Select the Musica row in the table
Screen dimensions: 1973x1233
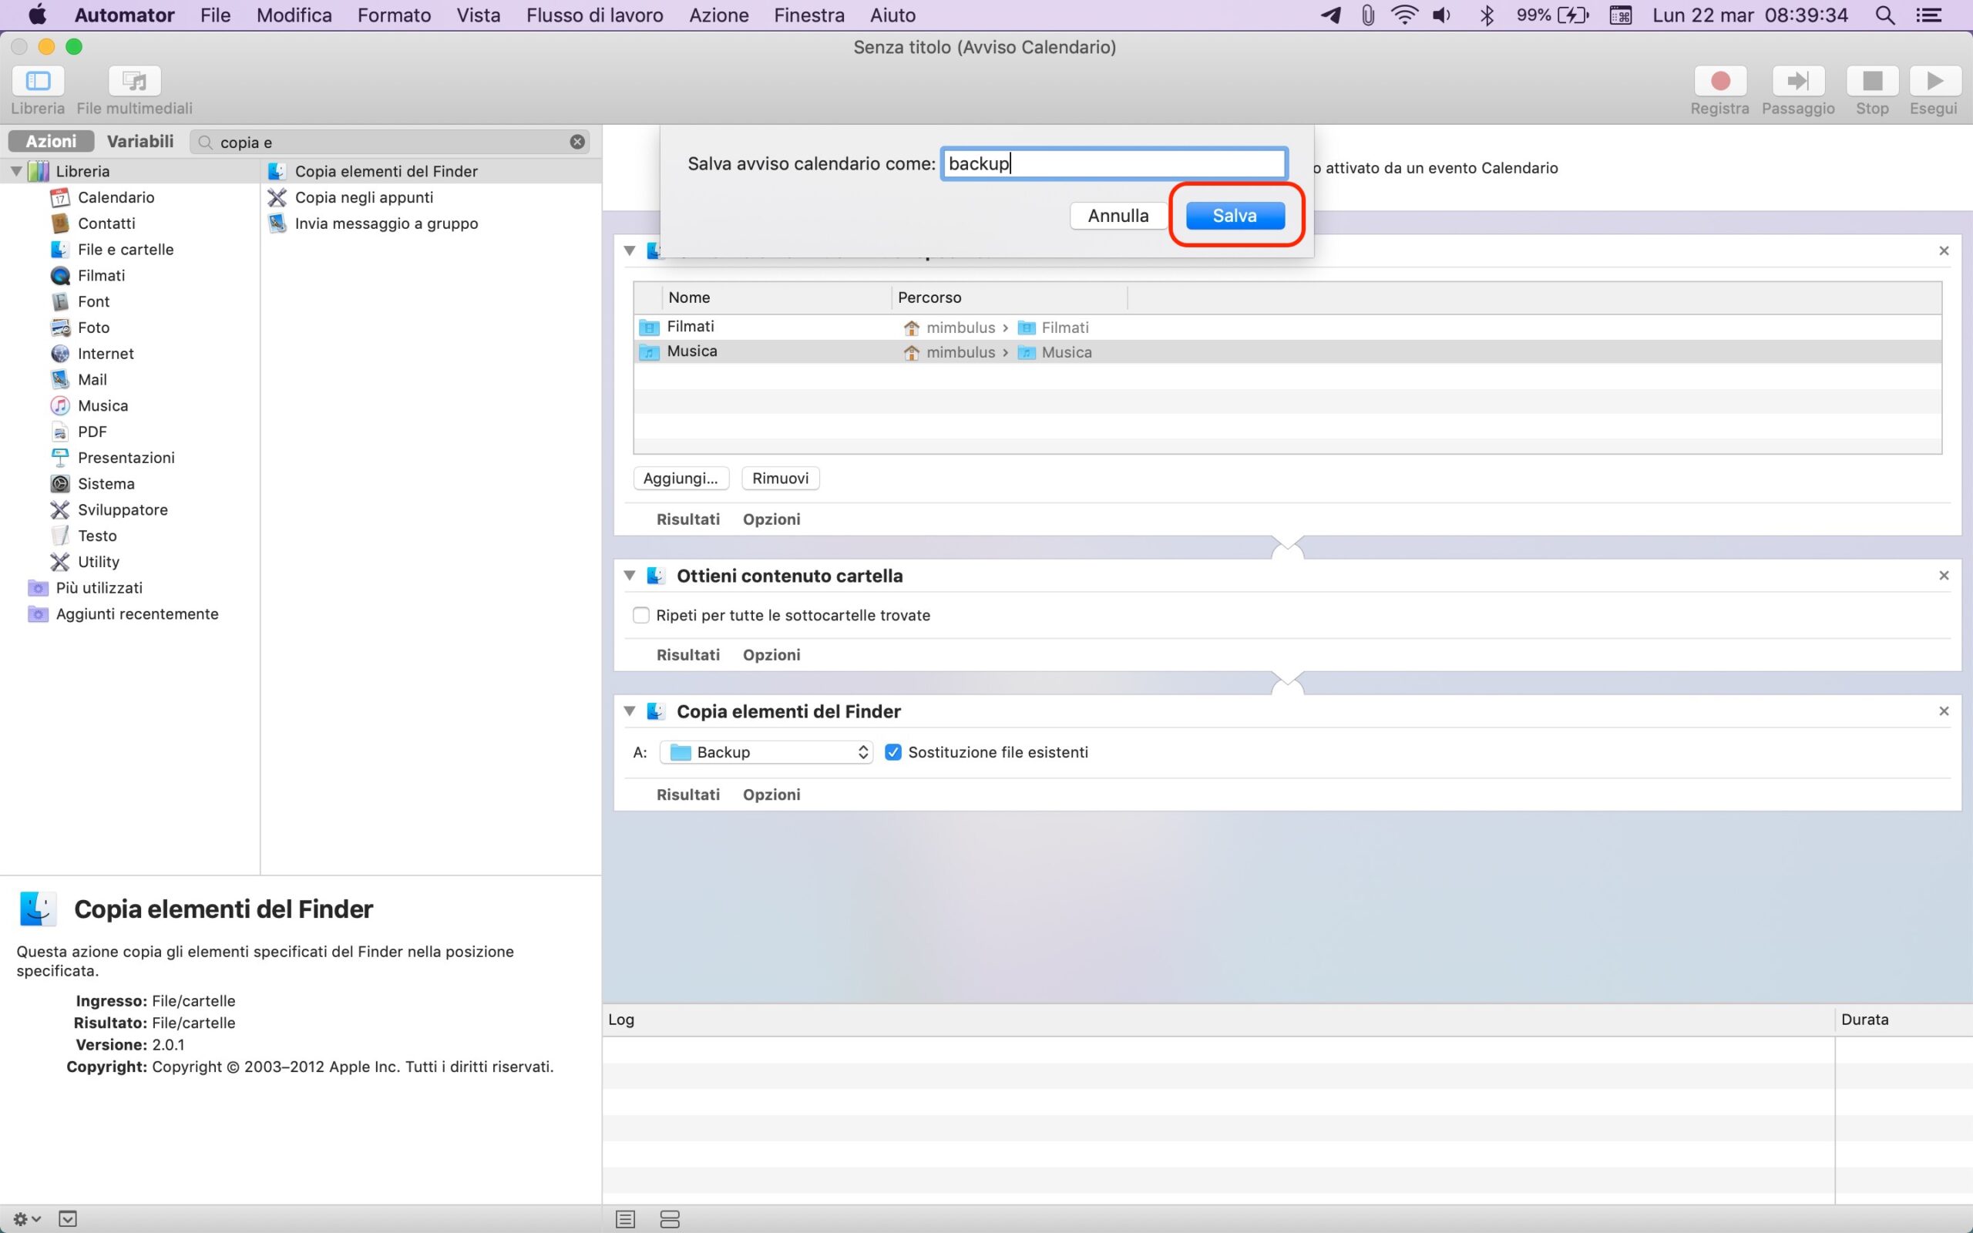click(x=692, y=351)
